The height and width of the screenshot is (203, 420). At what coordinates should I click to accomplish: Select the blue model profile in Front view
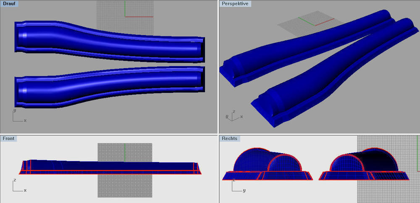click(x=109, y=167)
